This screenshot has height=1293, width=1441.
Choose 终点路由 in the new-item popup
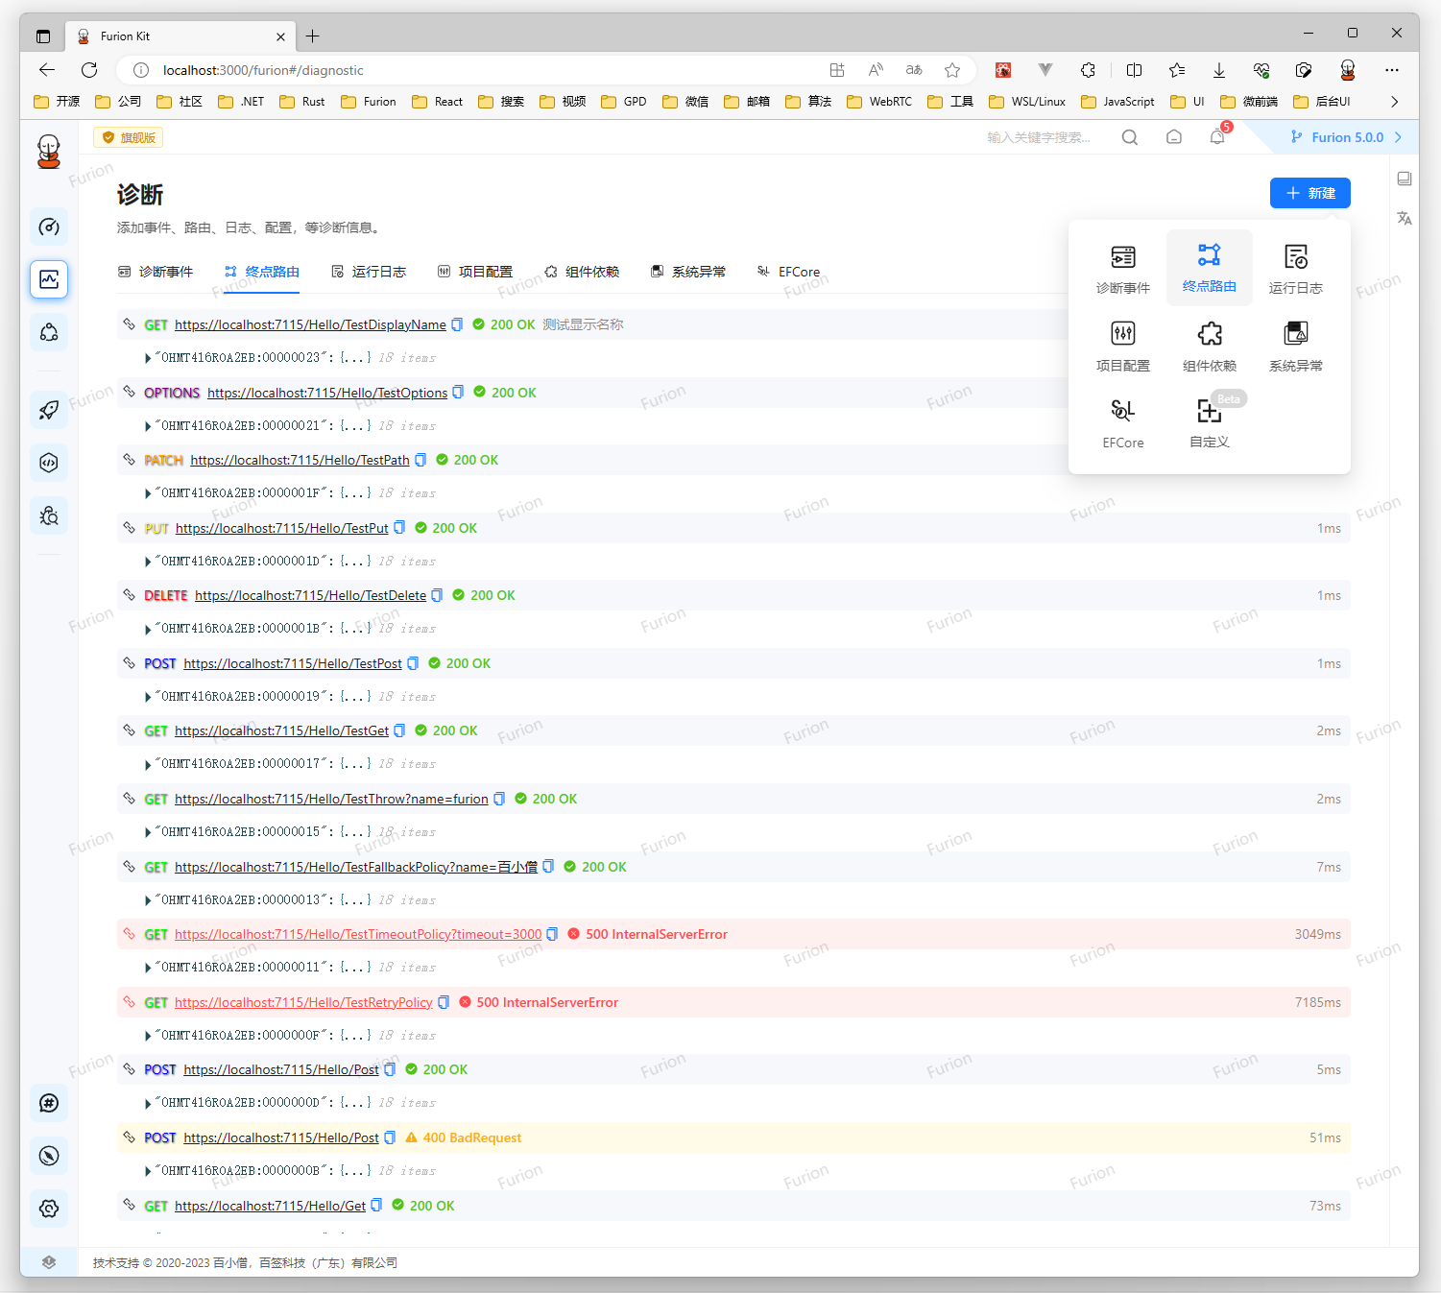click(x=1210, y=268)
